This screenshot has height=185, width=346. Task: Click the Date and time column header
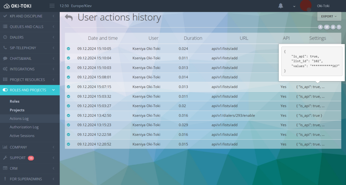(x=103, y=38)
